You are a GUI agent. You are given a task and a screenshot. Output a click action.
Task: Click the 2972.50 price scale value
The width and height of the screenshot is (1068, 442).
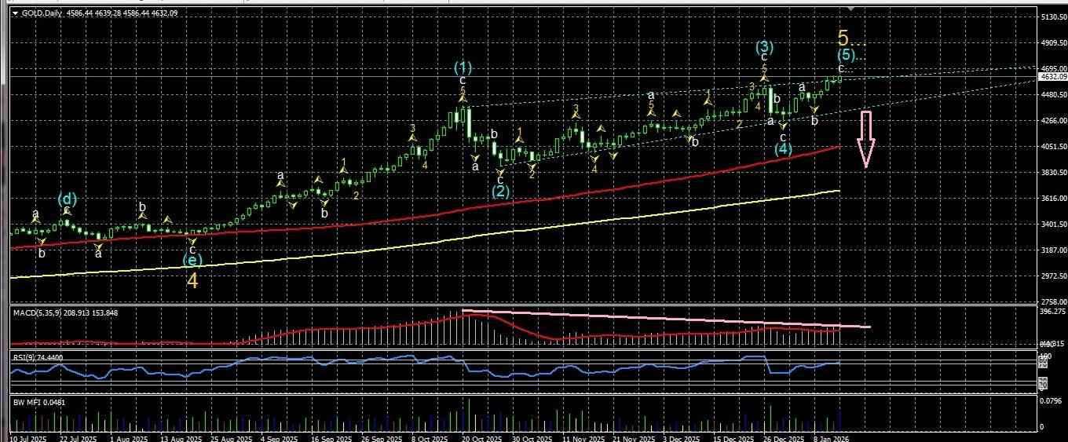1052,276
